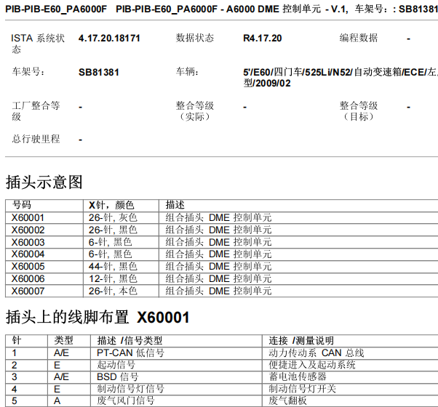Click the '插头示意图' heading
The height and width of the screenshot is (407, 438).
pos(44,182)
